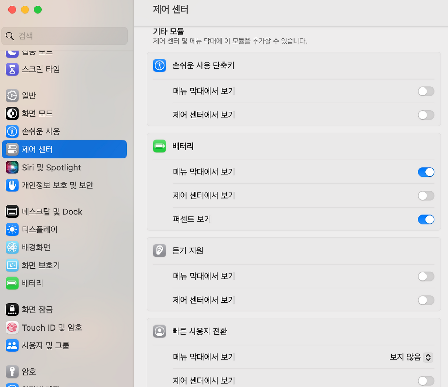Open the 보지 않음 popup menu

tap(411, 357)
